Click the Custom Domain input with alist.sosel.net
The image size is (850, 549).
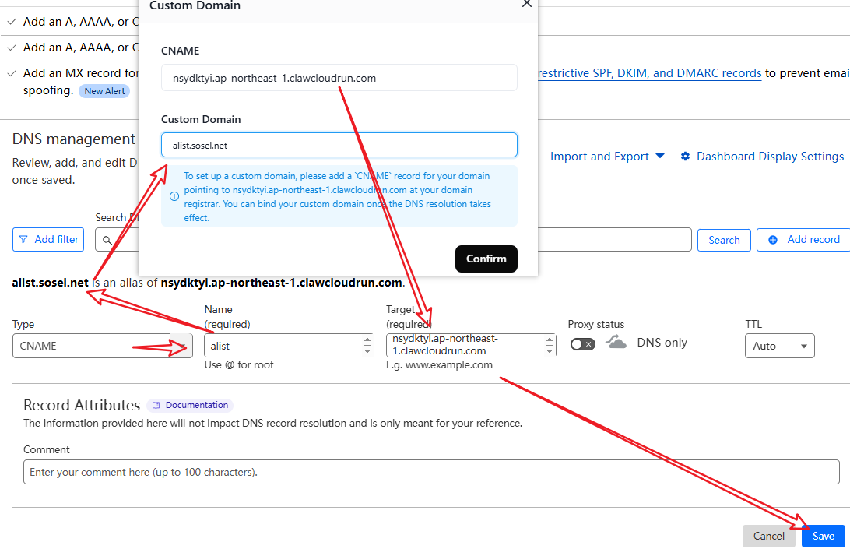pyautogui.click(x=339, y=145)
